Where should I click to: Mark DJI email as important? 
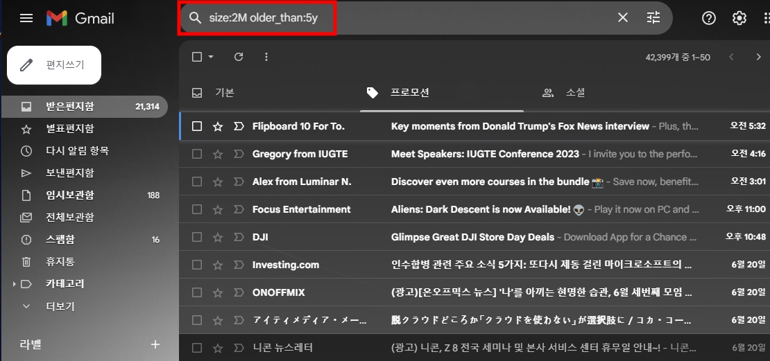(x=239, y=237)
